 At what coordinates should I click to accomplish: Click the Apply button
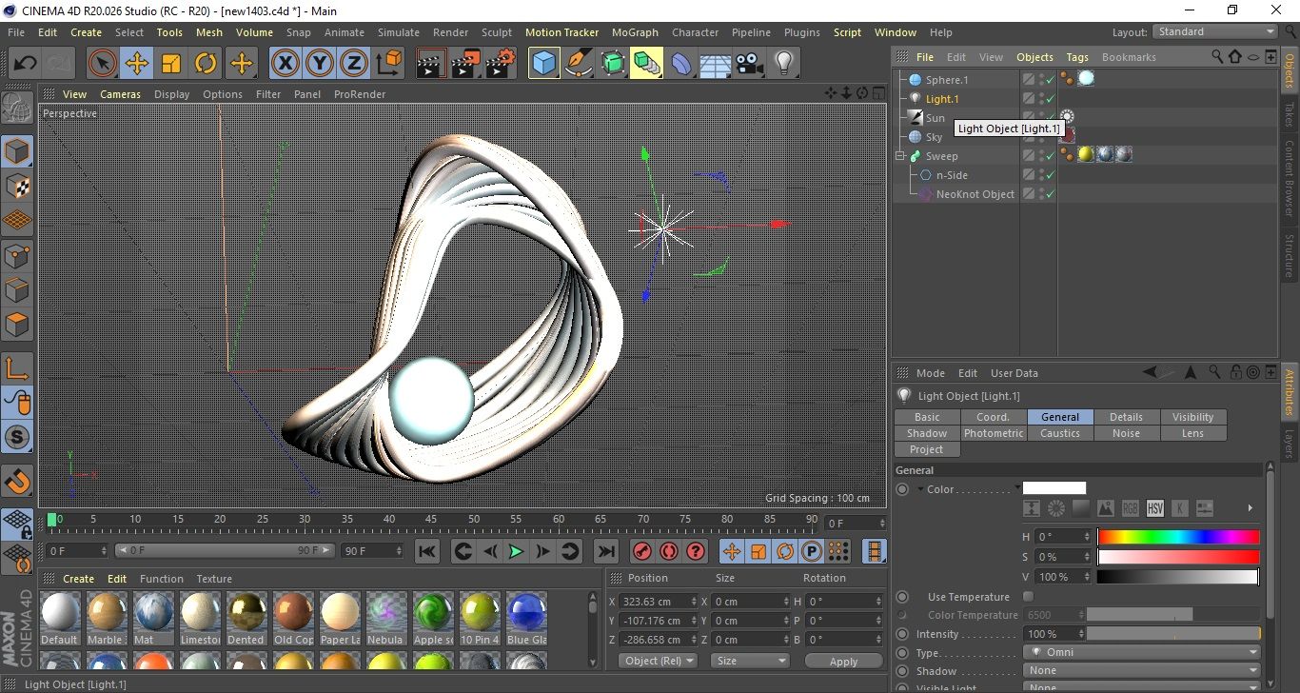pyautogui.click(x=843, y=661)
